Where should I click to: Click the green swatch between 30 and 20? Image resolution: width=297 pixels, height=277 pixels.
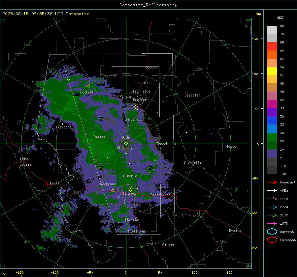pyautogui.click(x=272, y=137)
